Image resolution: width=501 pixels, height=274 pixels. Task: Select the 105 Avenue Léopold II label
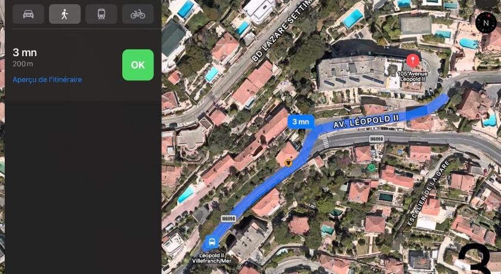tap(413, 76)
